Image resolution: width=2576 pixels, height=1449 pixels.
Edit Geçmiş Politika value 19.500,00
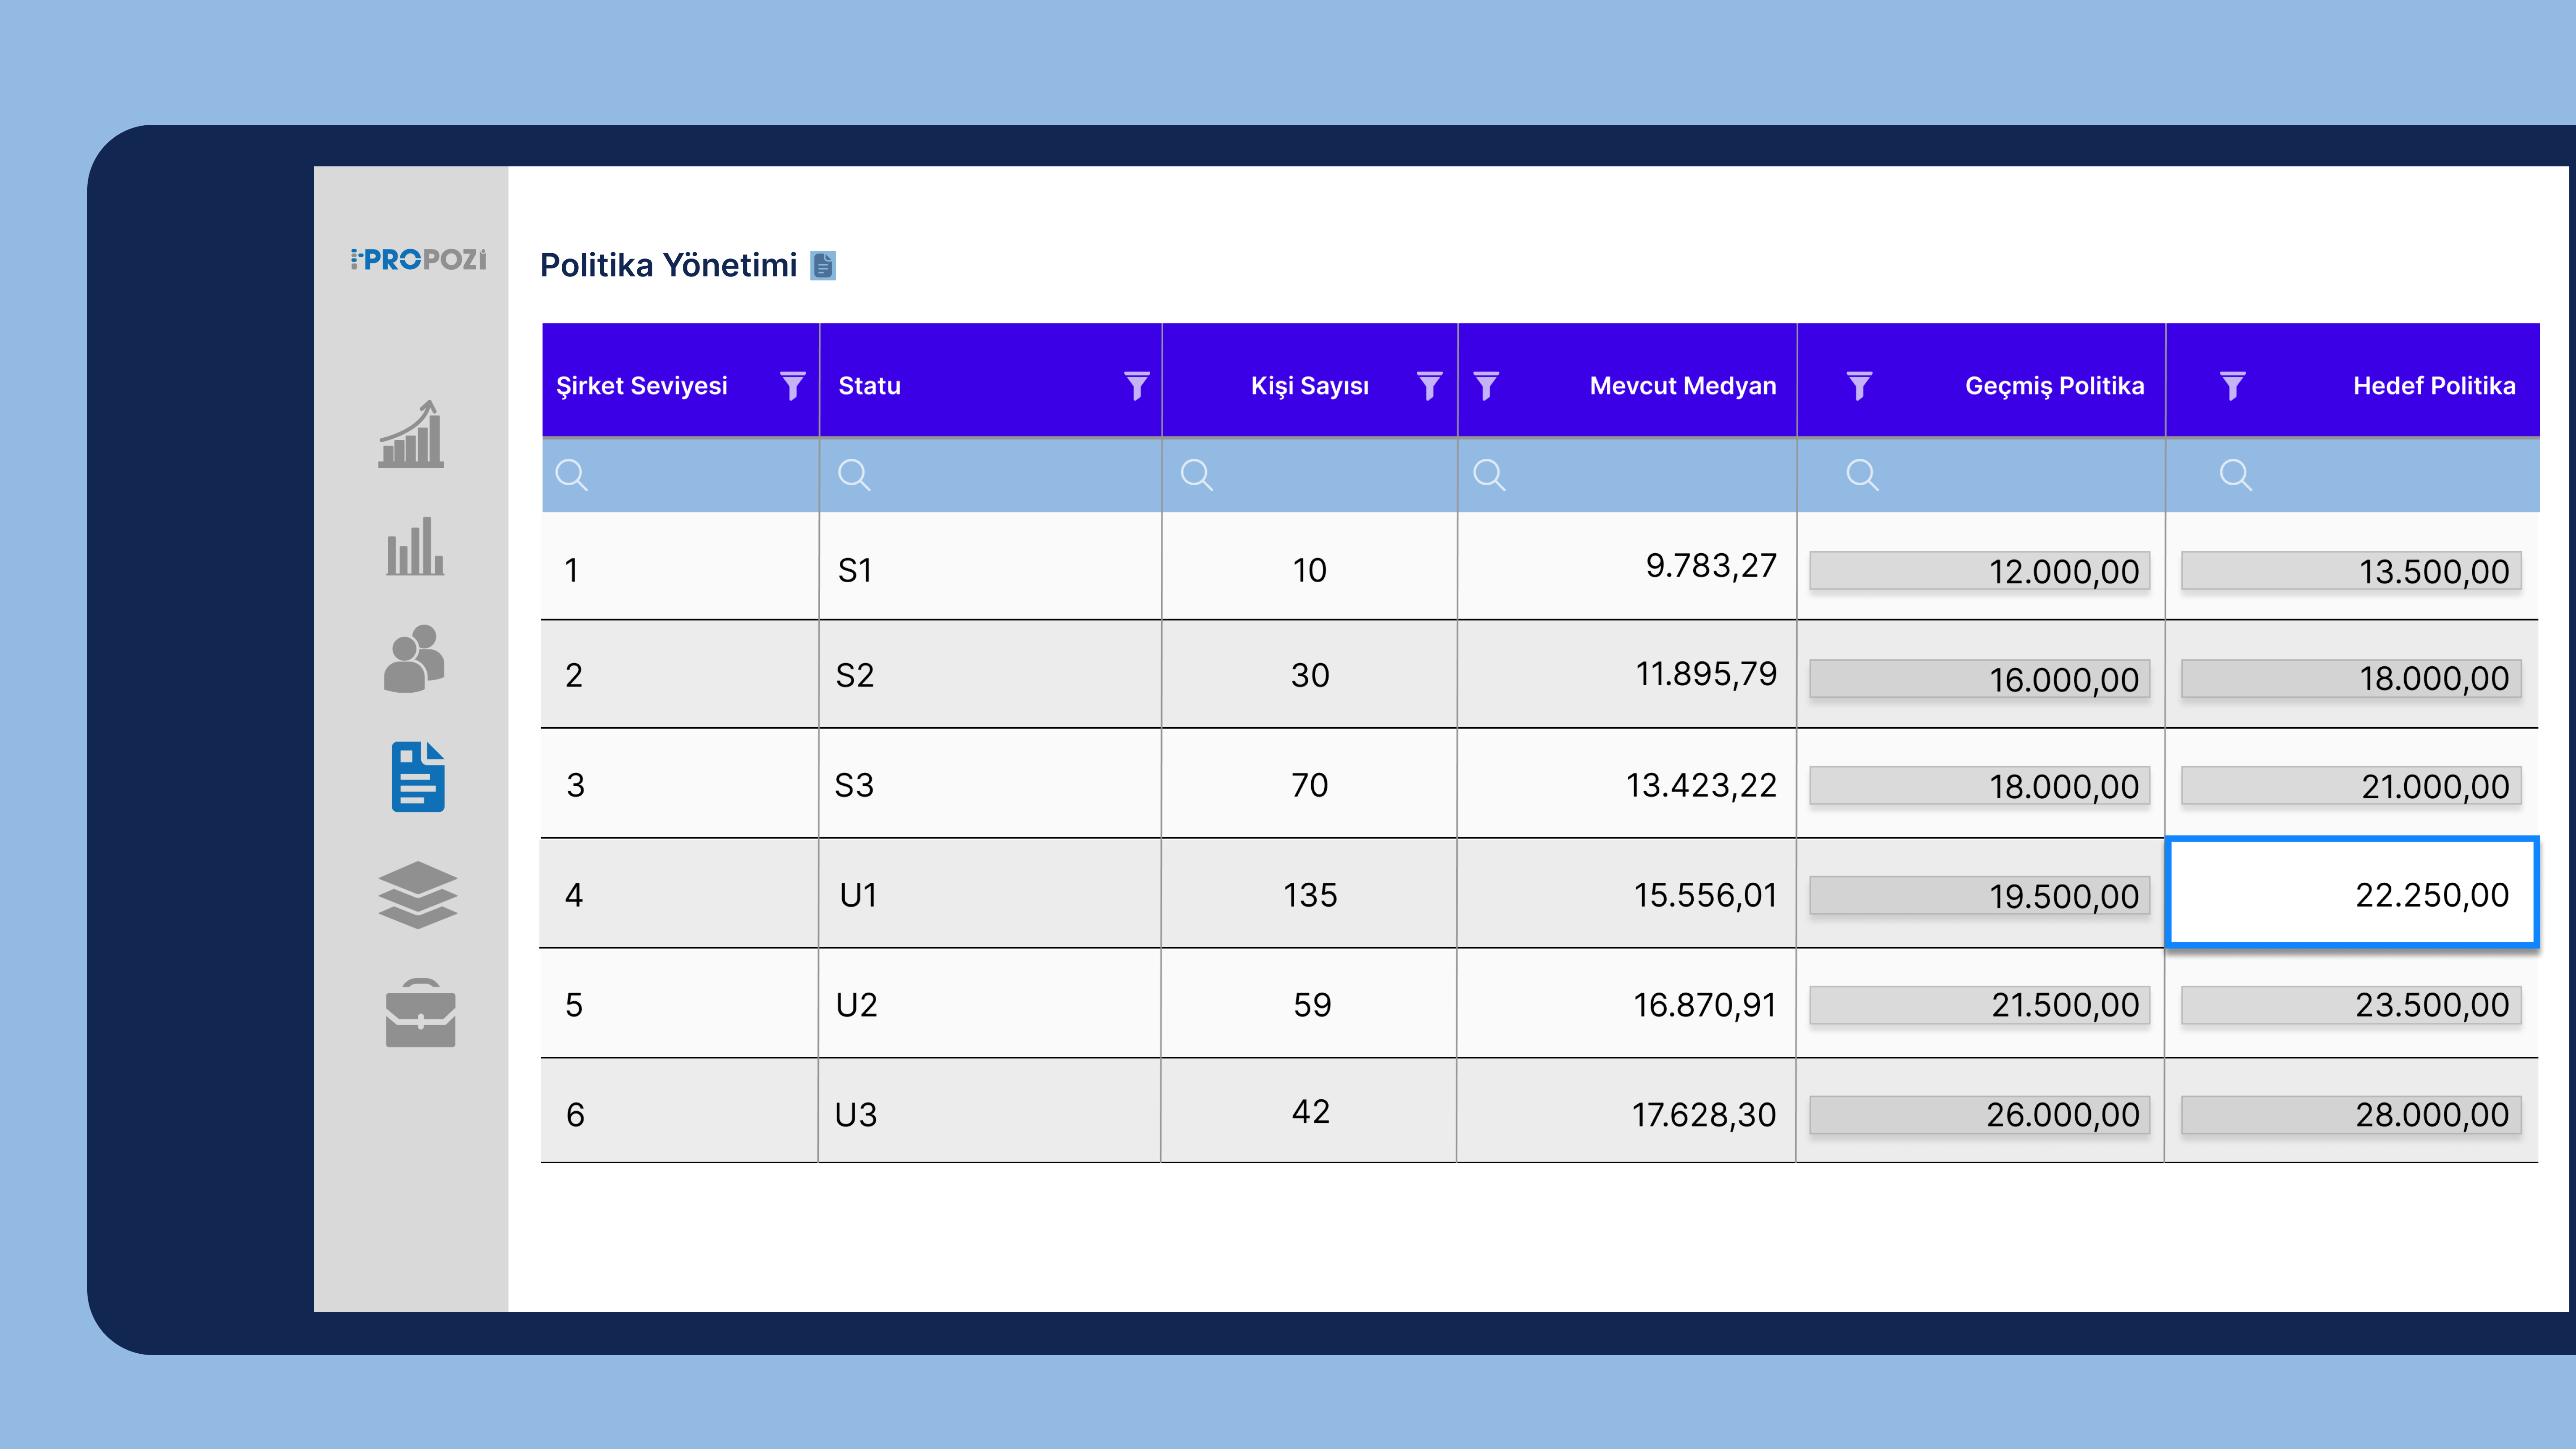tap(1979, 896)
